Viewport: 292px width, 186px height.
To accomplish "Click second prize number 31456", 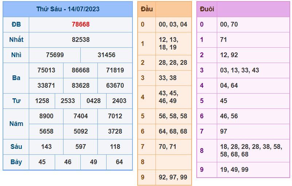I will click(106, 55).
